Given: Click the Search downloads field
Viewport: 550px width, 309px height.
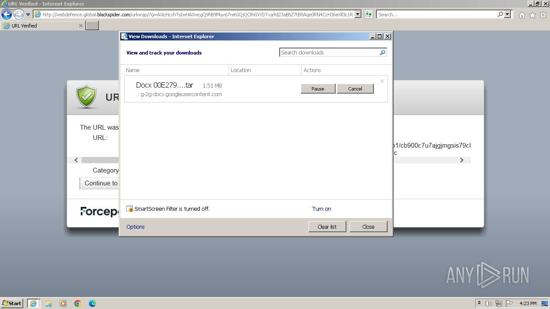Looking at the screenshot, I should pyautogui.click(x=329, y=52).
